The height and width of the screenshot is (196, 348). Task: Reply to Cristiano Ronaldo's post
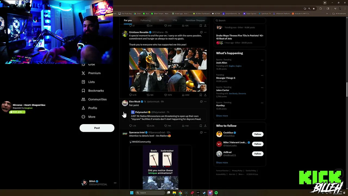[x=133, y=95]
